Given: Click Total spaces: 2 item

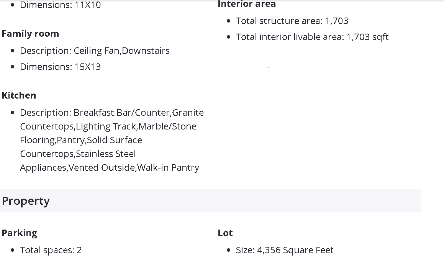Looking at the screenshot, I should (x=51, y=250).
